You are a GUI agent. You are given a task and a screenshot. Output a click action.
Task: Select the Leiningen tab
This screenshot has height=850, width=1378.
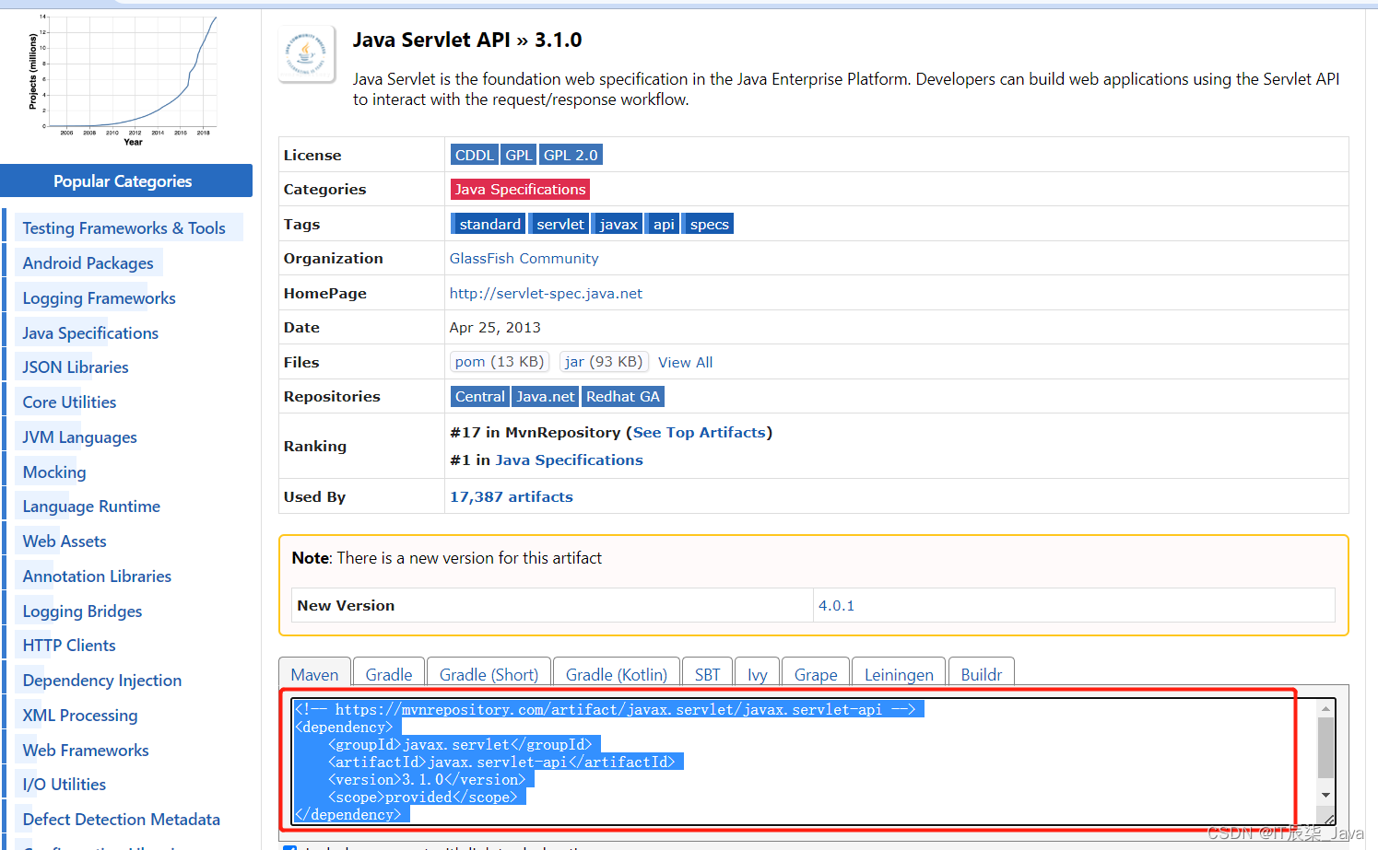click(898, 674)
